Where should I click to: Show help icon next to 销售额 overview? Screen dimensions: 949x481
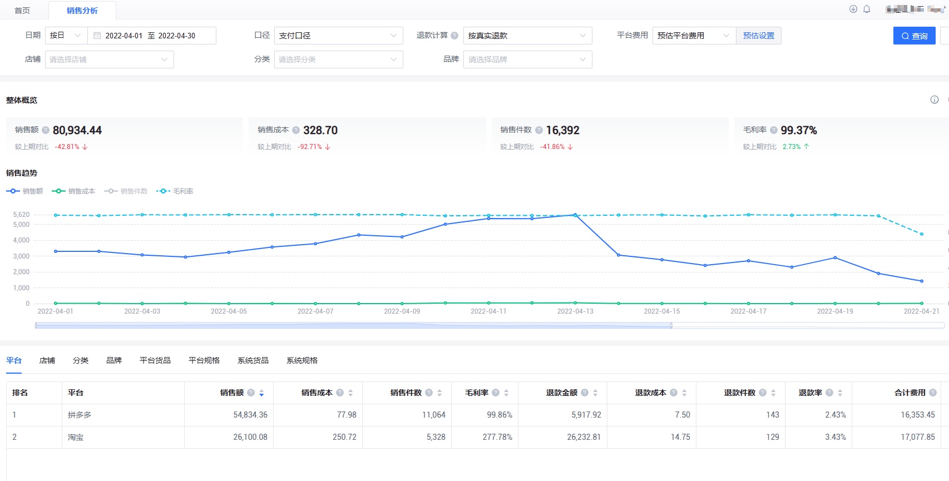[46, 130]
